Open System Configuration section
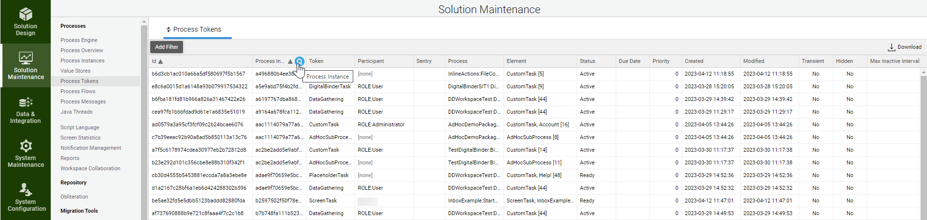 click(25, 198)
